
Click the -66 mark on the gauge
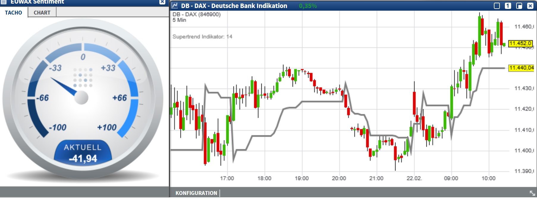tap(43, 98)
